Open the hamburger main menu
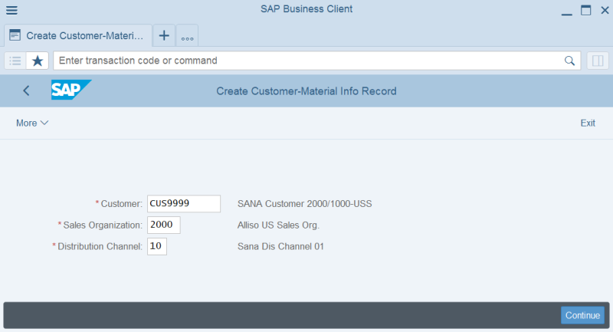Image resolution: width=613 pixels, height=332 pixels. [11, 10]
